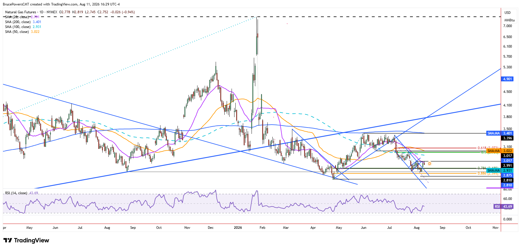This screenshot has height=249, width=521.
Task: Click the 7.000 price axis tick
Action: (x=507, y=26)
